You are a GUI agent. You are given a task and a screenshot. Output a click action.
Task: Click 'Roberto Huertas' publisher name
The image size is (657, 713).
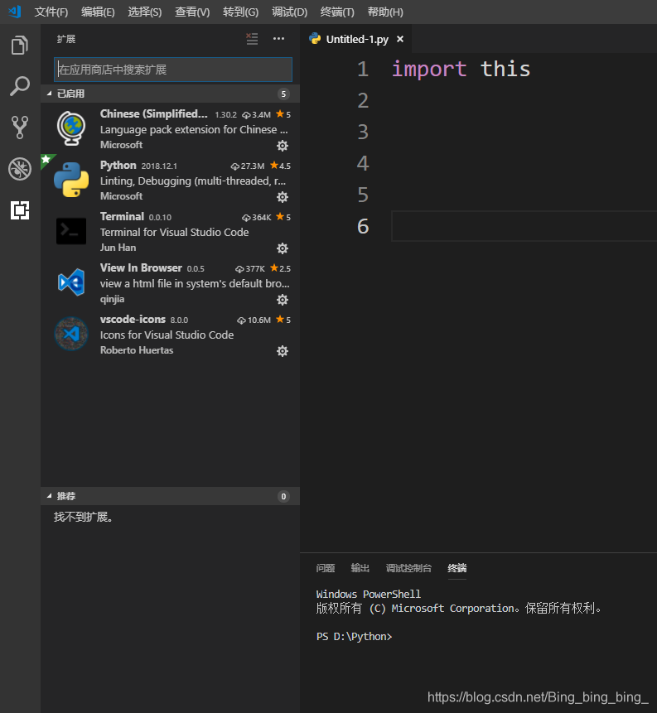coord(137,350)
